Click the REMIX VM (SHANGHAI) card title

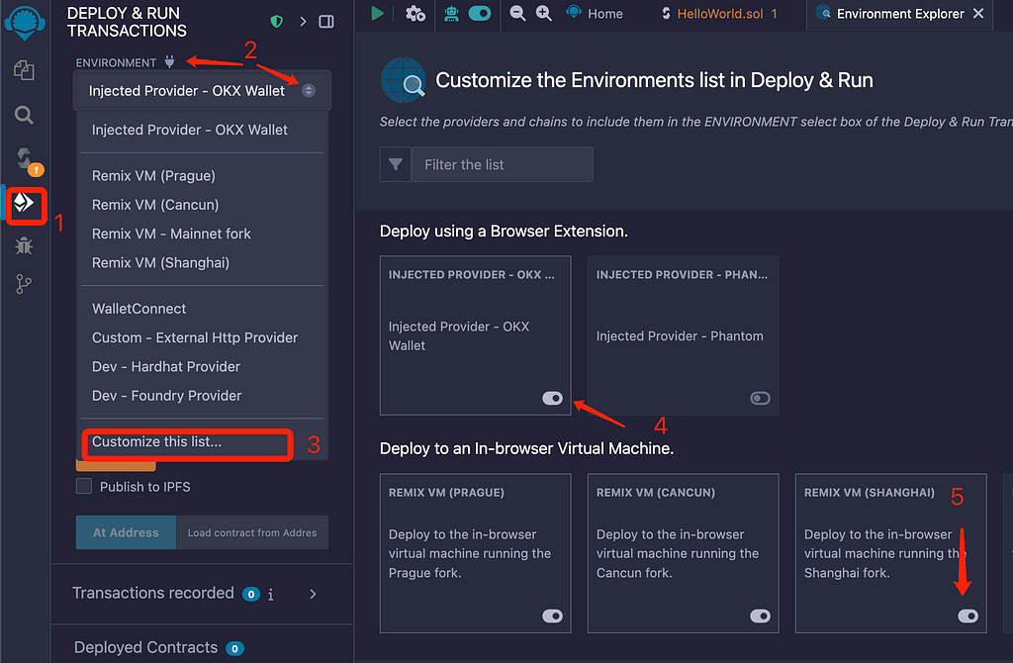point(869,493)
